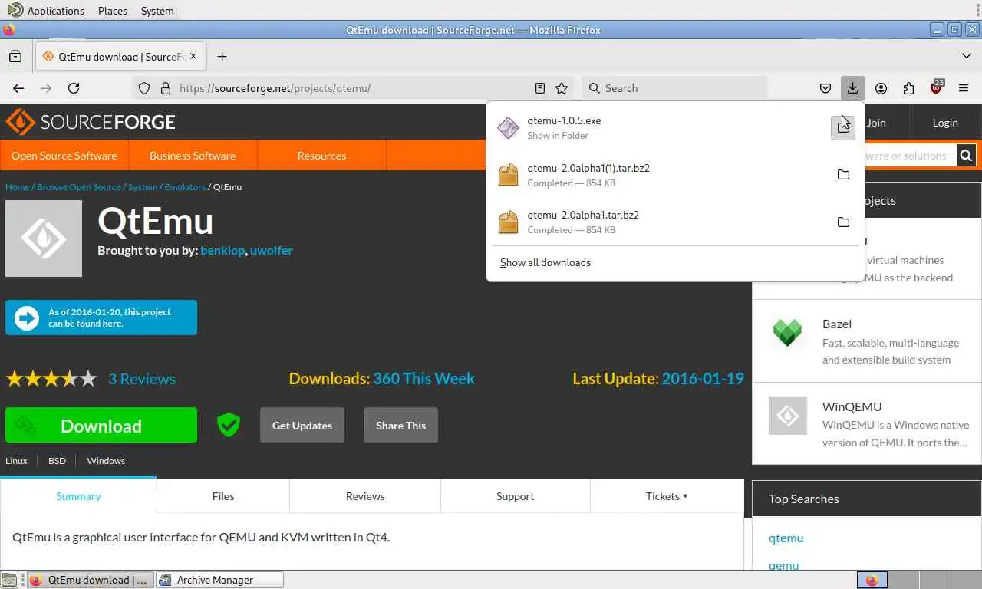Open the Business Software menu
This screenshot has height=589, width=982.
coord(193,156)
